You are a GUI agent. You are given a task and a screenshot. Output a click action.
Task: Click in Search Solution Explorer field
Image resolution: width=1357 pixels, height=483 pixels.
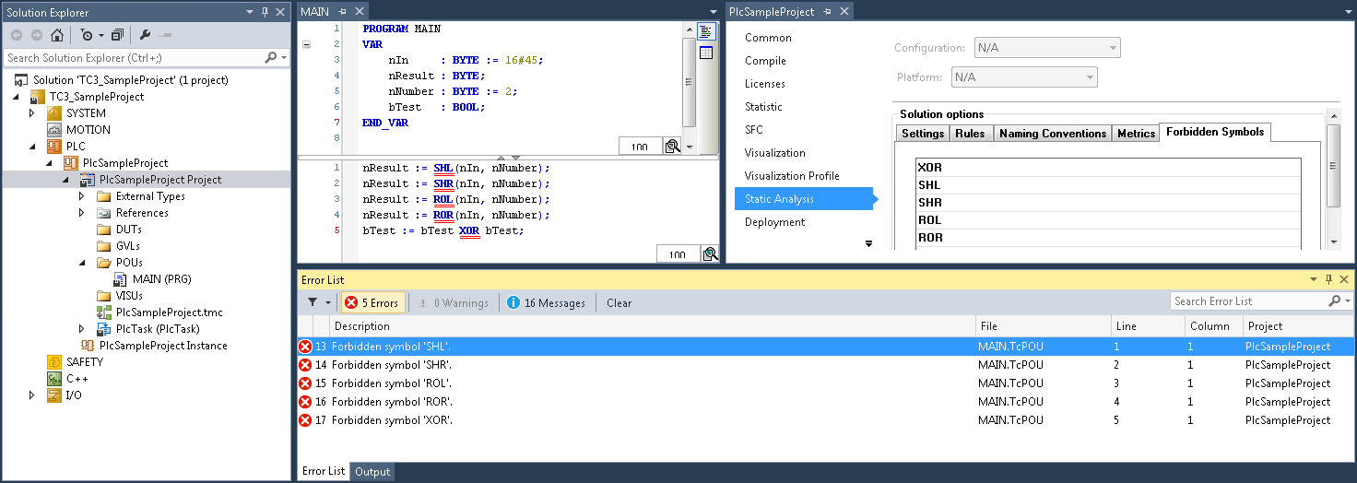click(133, 57)
